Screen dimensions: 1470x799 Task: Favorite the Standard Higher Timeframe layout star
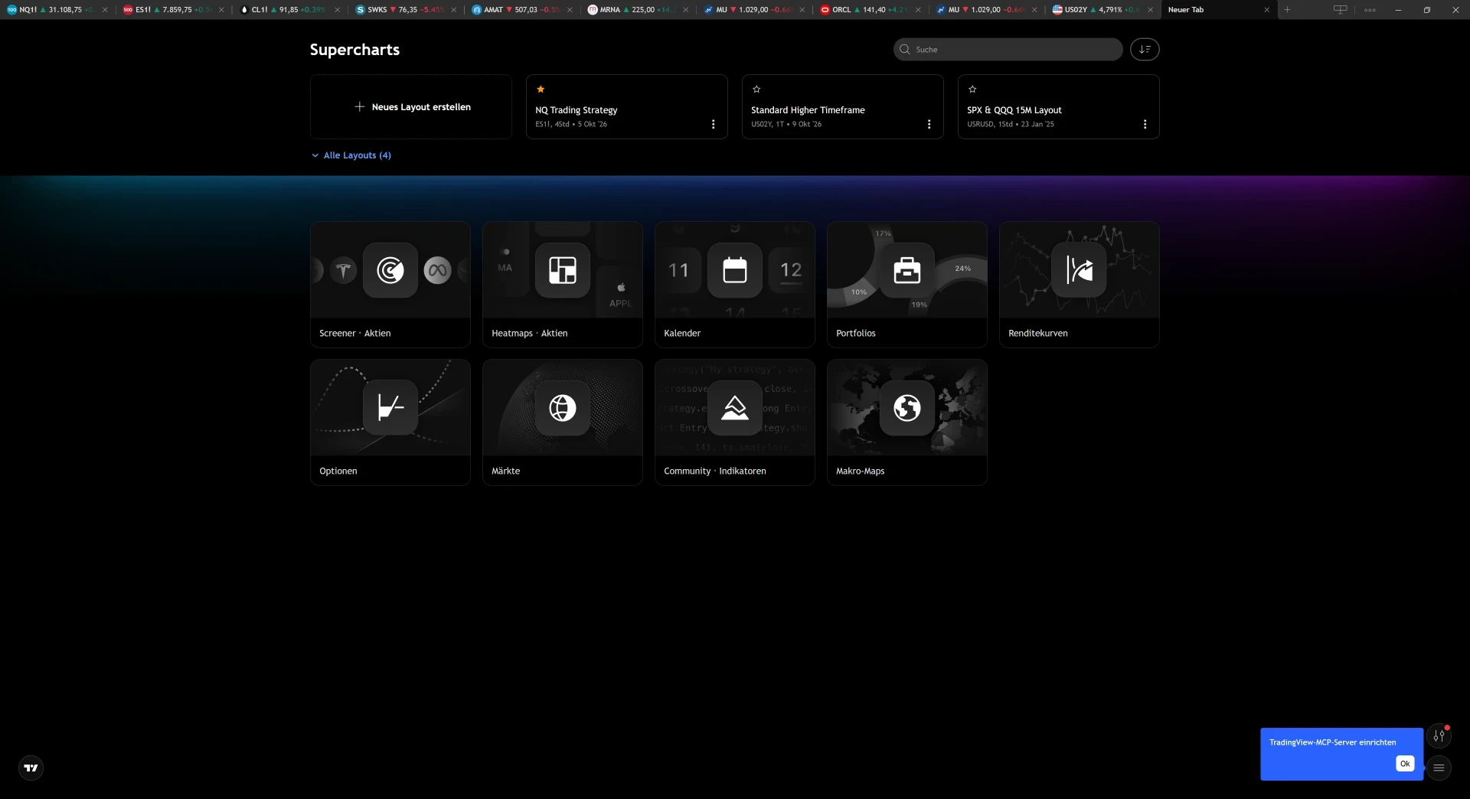coord(756,90)
